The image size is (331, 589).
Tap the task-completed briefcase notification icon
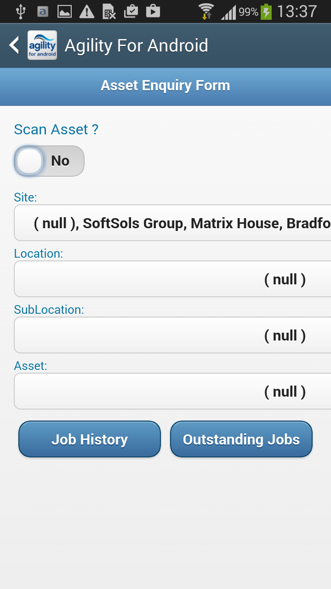131,11
